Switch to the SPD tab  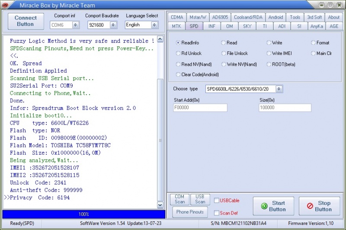click(x=194, y=26)
